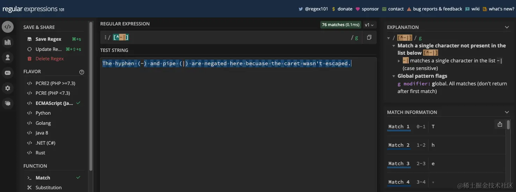Viewport: 516px width, 192px height.
Task: Open the Flavor help question icon
Action: 82,72
